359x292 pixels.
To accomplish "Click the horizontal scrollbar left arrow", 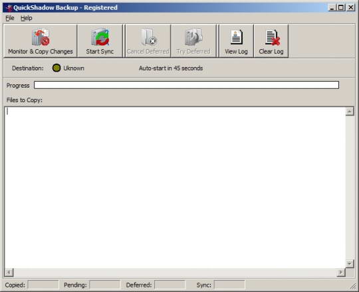I will click(x=9, y=272).
